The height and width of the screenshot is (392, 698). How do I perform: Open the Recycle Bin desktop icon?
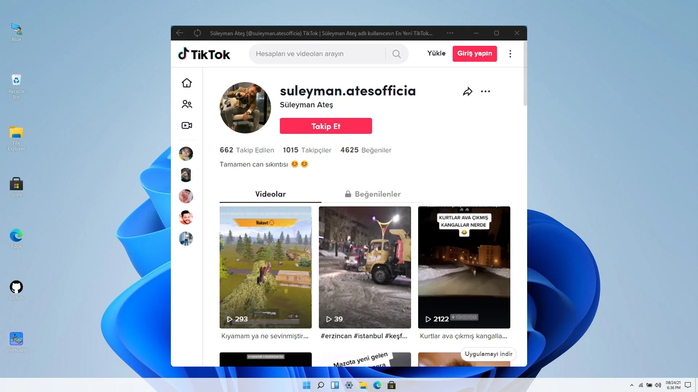16,86
